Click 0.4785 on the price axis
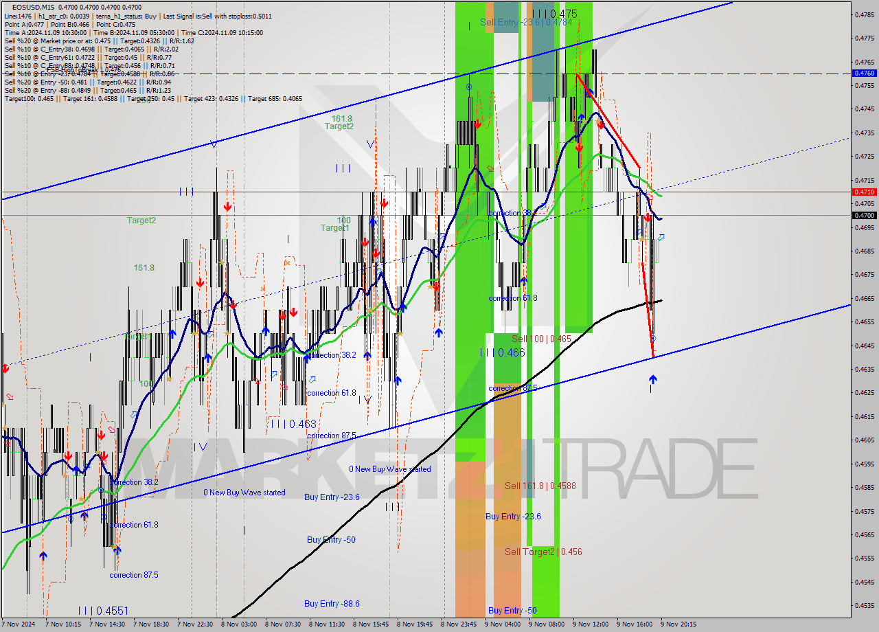The height and width of the screenshot is (632, 879). coord(863,14)
